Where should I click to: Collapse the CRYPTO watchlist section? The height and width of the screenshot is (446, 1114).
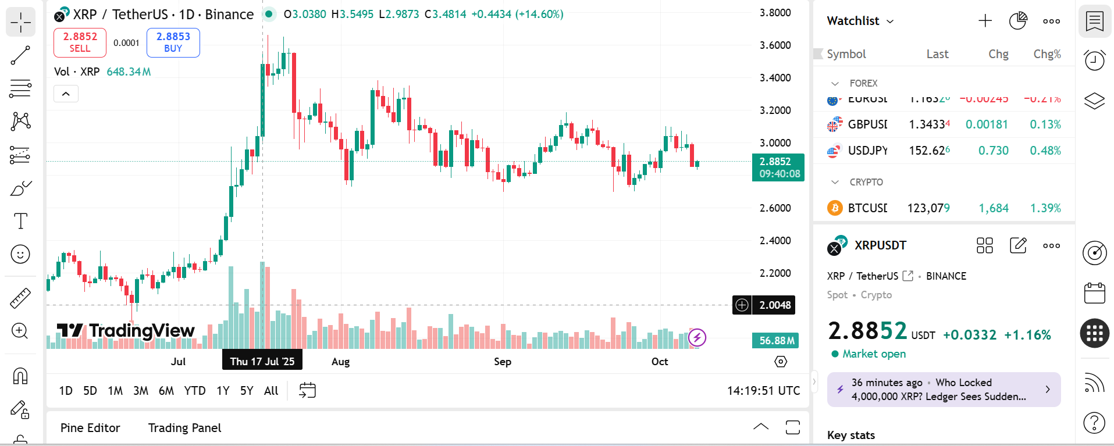[x=835, y=182]
